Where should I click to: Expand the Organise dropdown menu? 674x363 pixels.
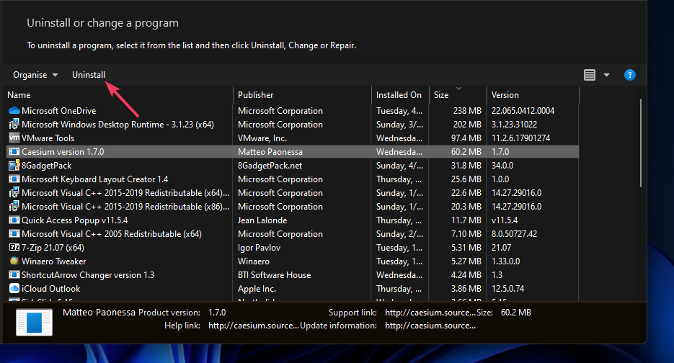[35, 75]
